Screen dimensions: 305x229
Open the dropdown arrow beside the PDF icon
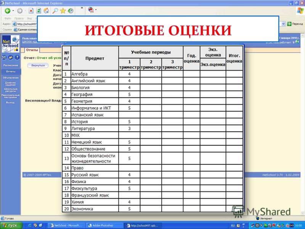click(x=96, y=10)
